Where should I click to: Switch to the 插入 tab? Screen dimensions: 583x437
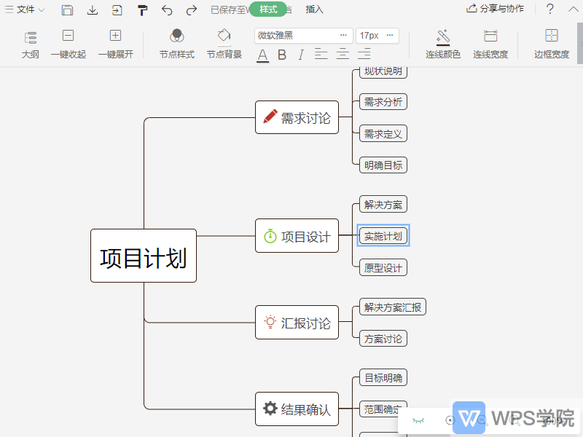(x=314, y=9)
